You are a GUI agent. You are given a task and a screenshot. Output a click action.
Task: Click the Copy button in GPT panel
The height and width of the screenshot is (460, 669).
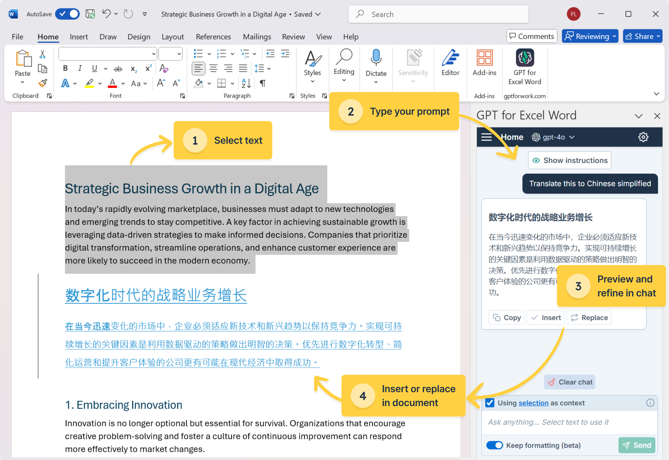(x=507, y=318)
